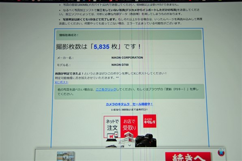Select the NIKON D700 model value
The image size is (242, 161).
point(120,65)
